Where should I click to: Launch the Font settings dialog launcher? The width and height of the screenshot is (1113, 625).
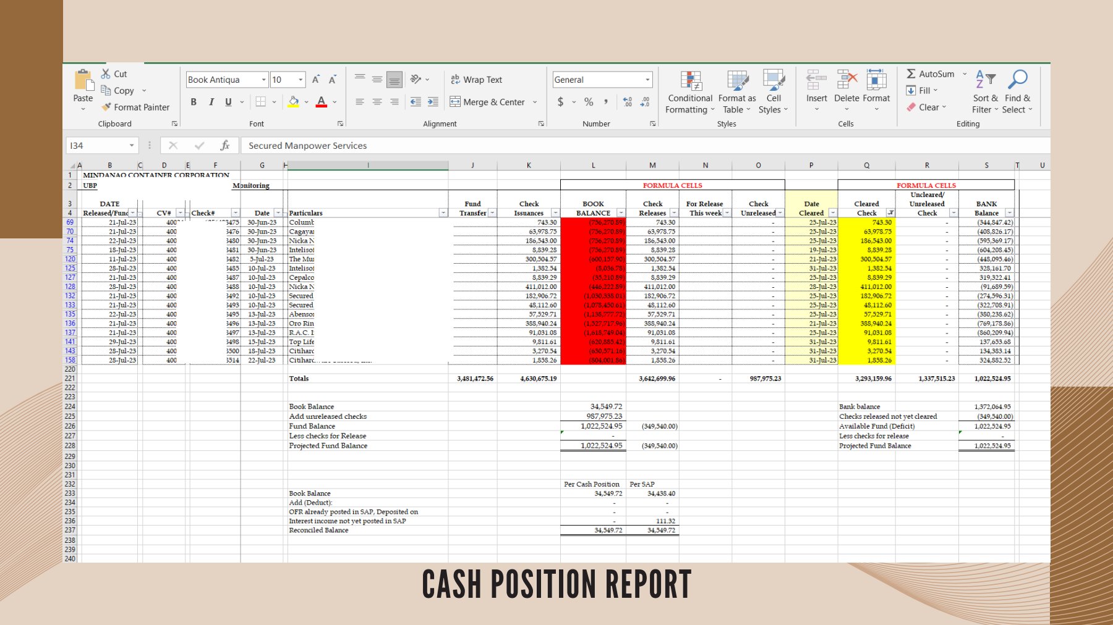[340, 124]
